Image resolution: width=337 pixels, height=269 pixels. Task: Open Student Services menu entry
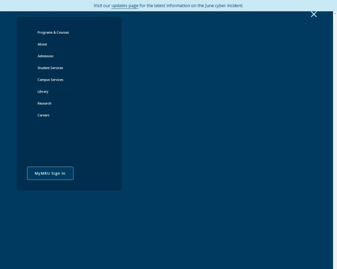(x=50, y=68)
